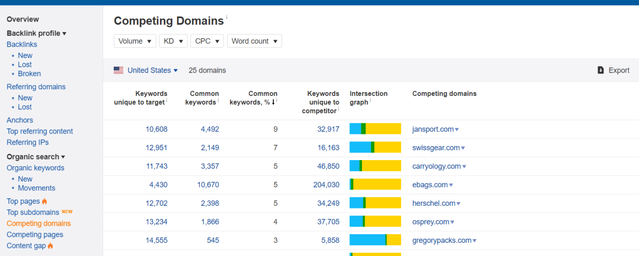Open 10,670 common keywords for ebags.com
Screen dimensions: 639x256
click(x=208, y=185)
